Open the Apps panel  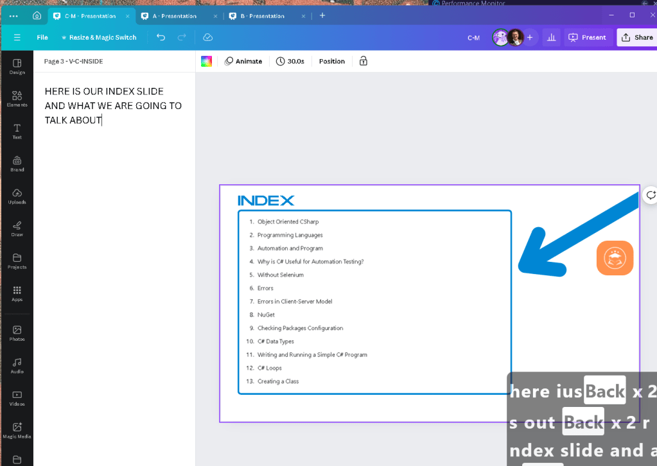tap(17, 293)
